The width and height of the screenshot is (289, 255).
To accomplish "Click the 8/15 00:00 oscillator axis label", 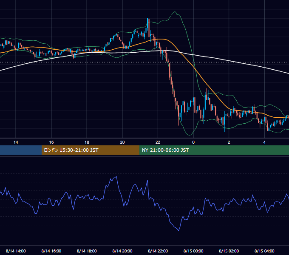I will point(193,251).
